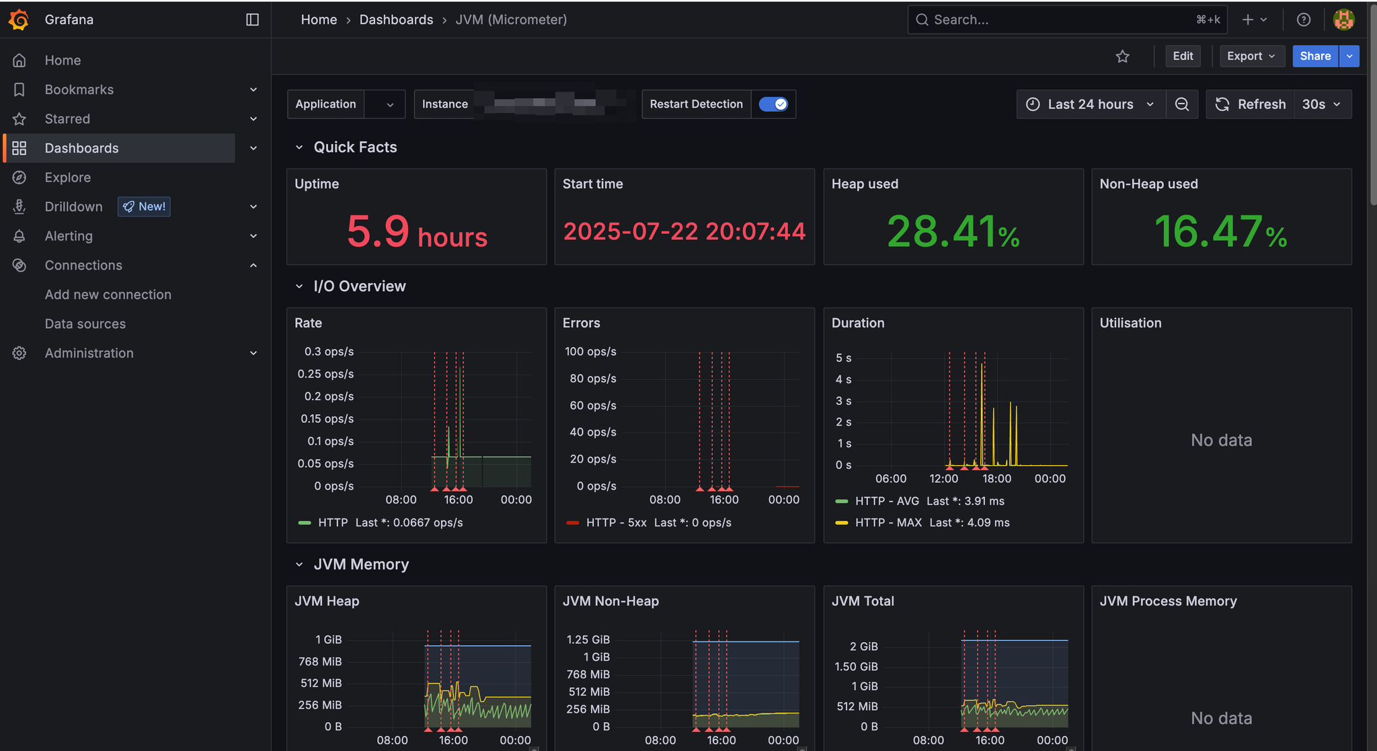This screenshot has height=751, width=1377.
Task: Open the plus New menu
Action: tap(1255, 19)
